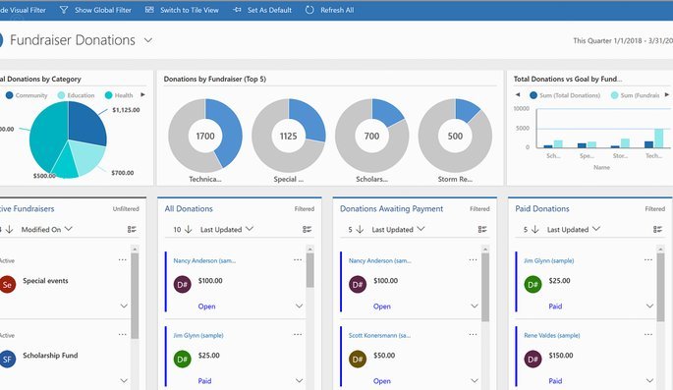This screenshot has height=390, width=673.
Task: Open Nancy Anderson link in Donations Awaiting Payment
Action: [x=379, y=260]
